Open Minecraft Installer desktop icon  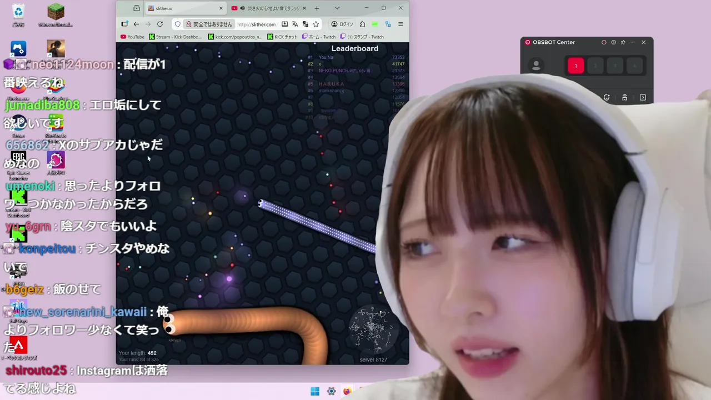click(56, 14)
